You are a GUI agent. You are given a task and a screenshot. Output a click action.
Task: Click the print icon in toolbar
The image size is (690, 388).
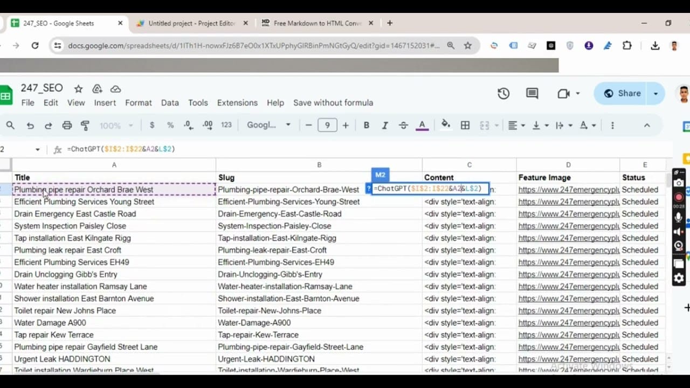[x=67, y=126]
